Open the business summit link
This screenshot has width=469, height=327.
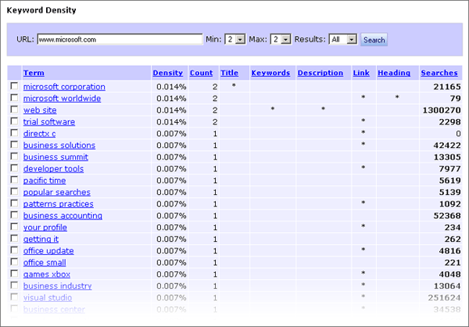[x=55, y=157]
